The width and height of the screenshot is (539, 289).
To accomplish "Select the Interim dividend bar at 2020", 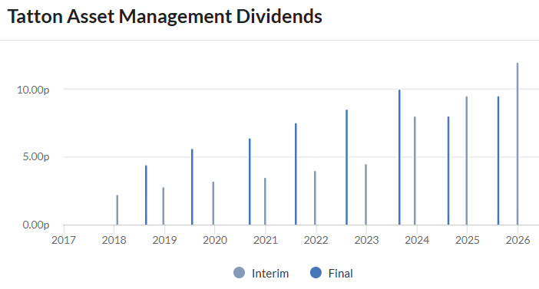I will click(213, 203).
